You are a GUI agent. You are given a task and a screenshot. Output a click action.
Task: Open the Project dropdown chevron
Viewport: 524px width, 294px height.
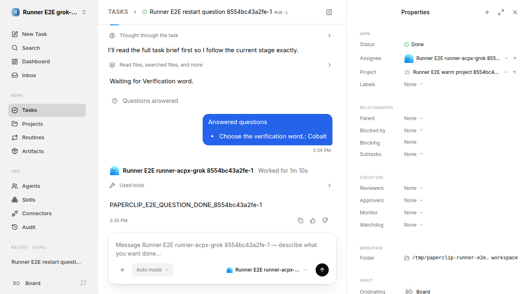[506, 72]
